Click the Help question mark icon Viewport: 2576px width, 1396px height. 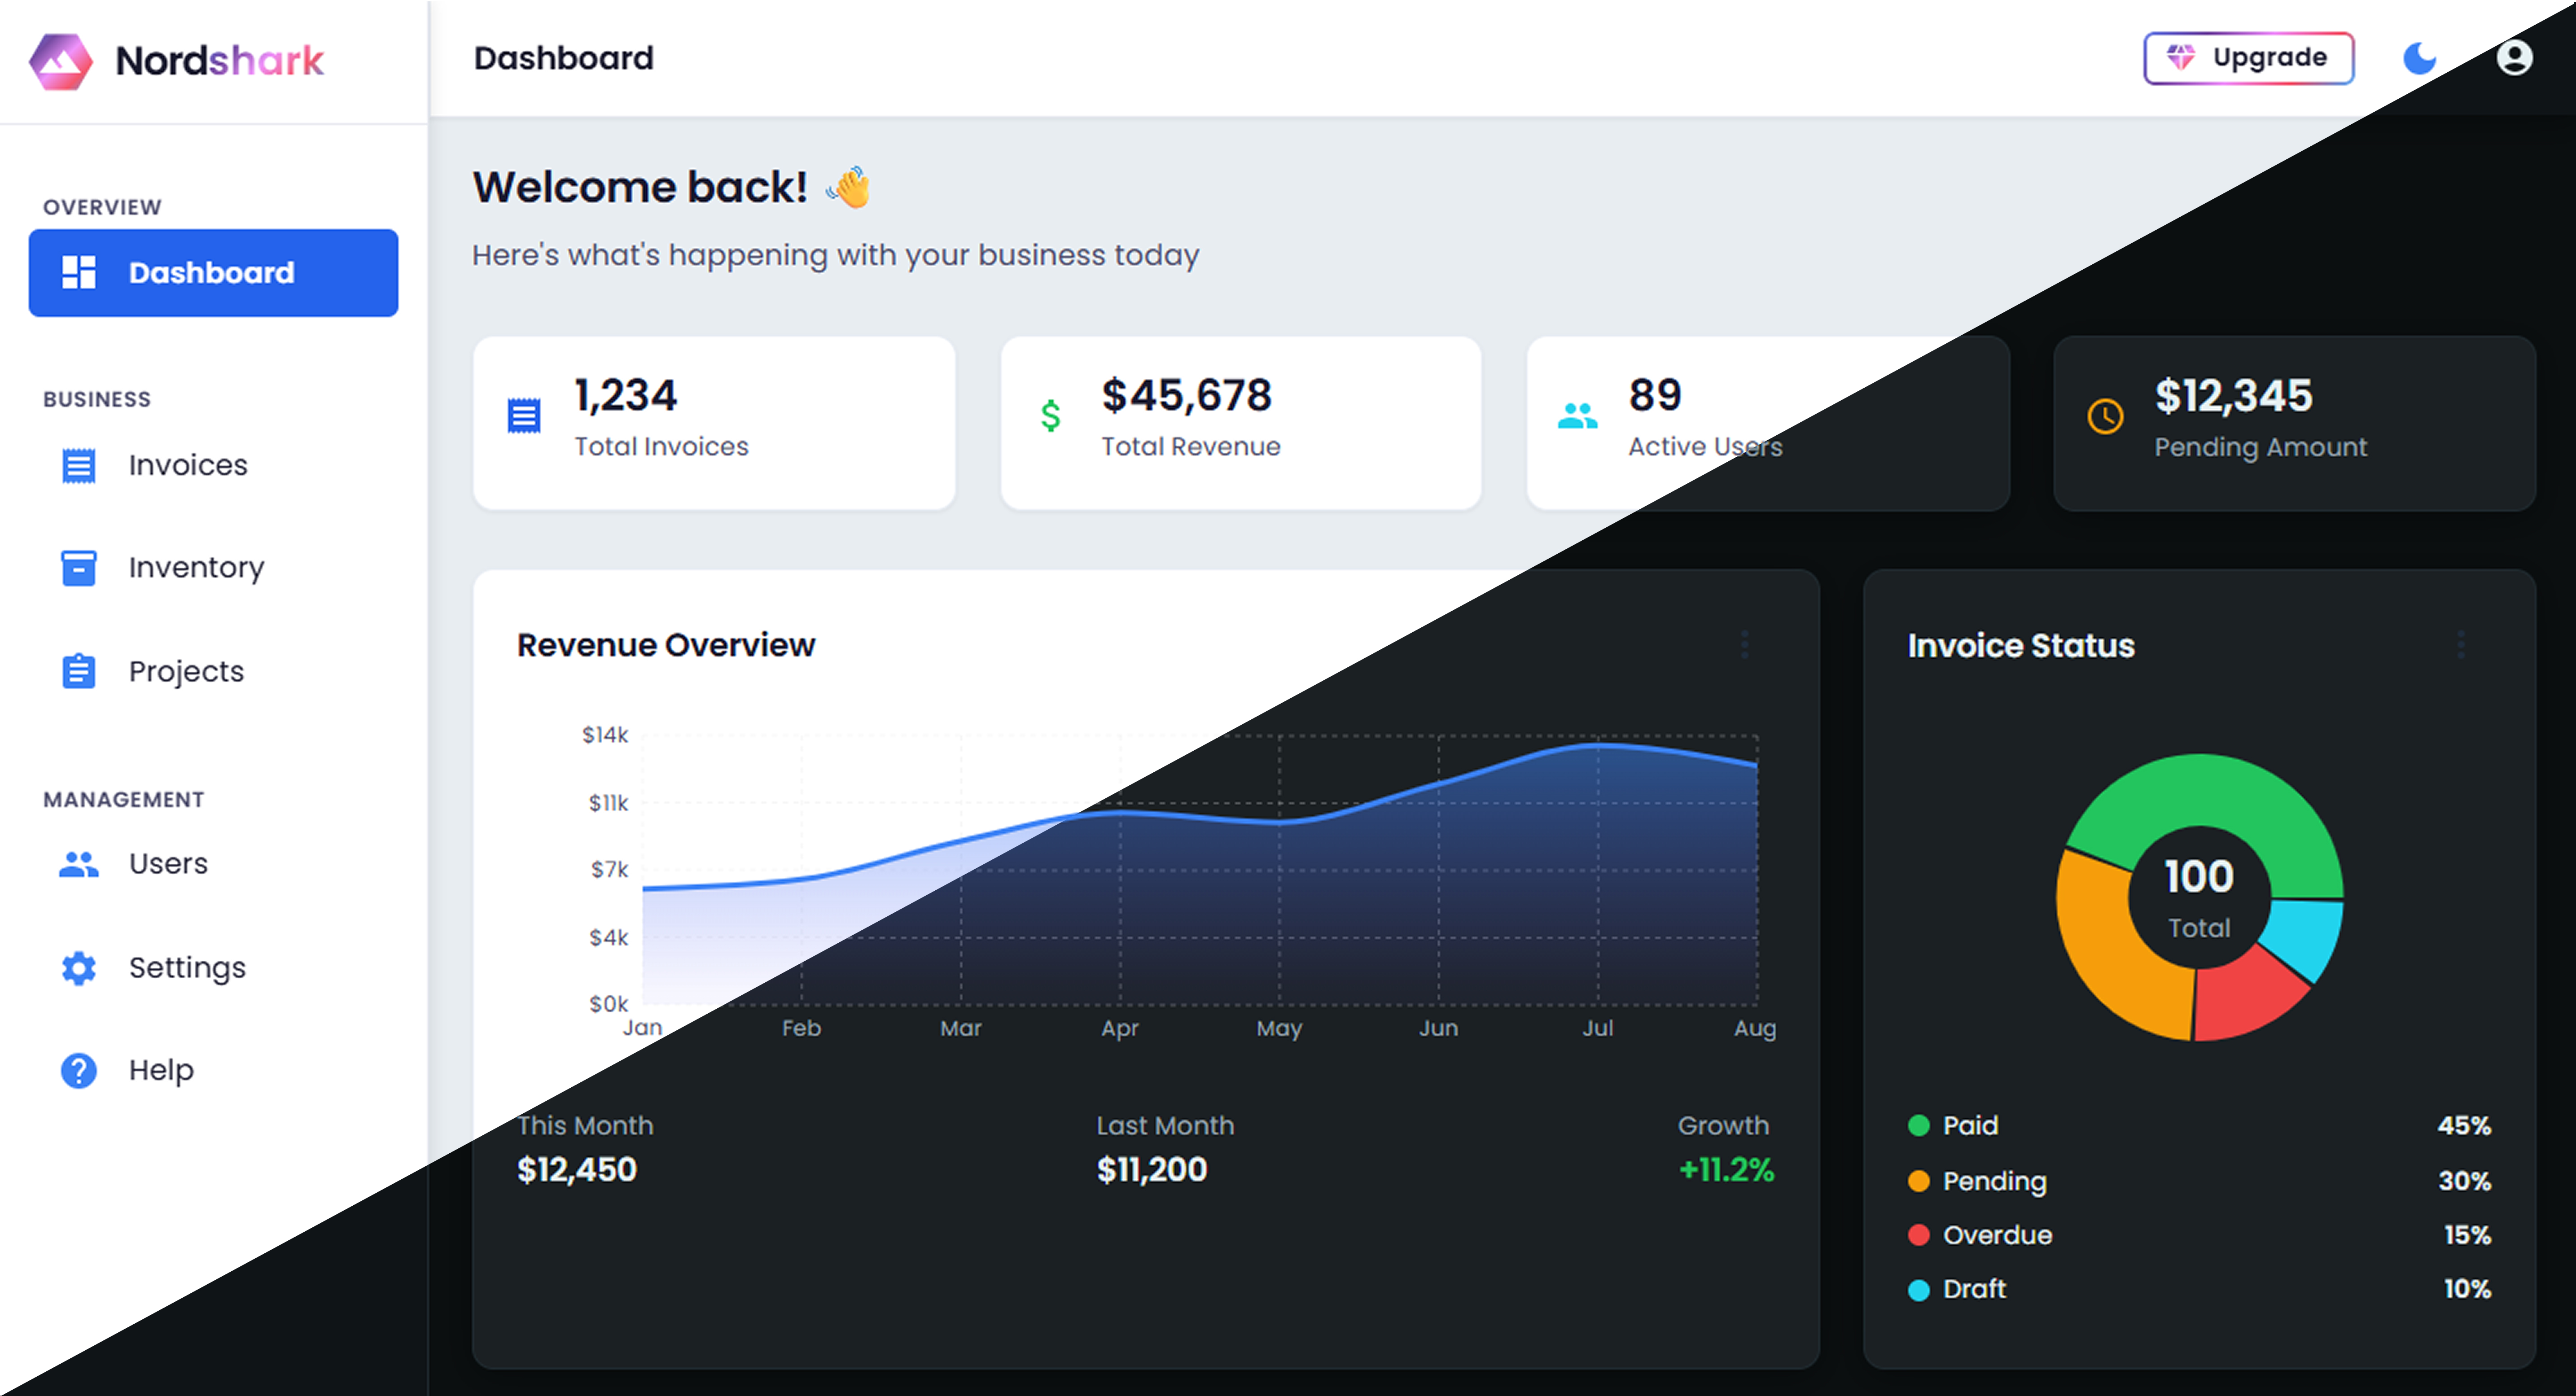(79, 1070)
